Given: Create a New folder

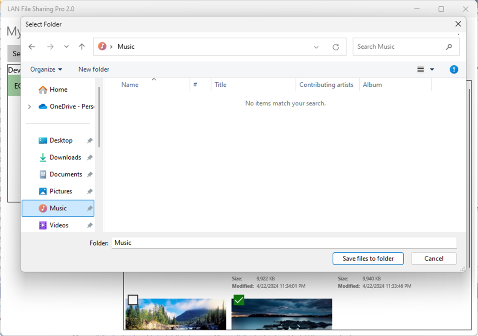Looking at the screenshot, I should [x=93, y=69].
